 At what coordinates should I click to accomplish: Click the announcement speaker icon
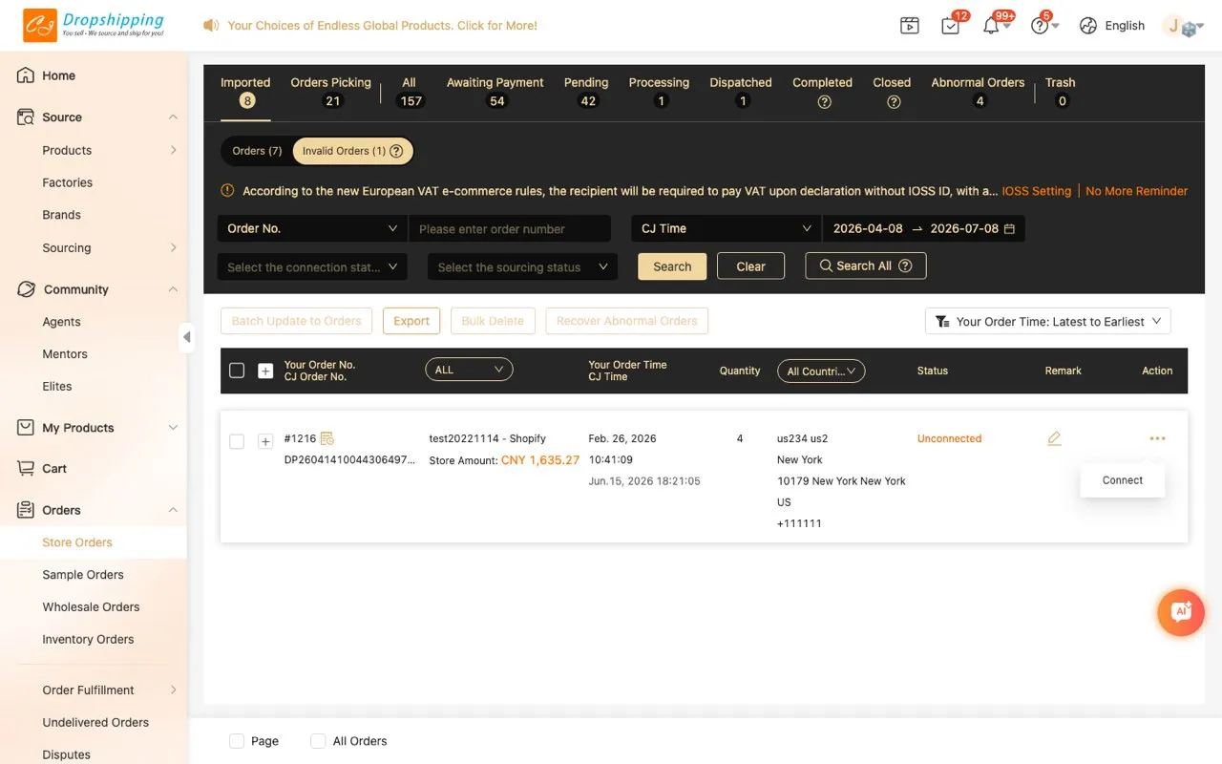click(211, 26)
